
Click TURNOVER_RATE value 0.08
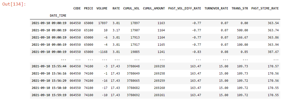coord(224,52)
